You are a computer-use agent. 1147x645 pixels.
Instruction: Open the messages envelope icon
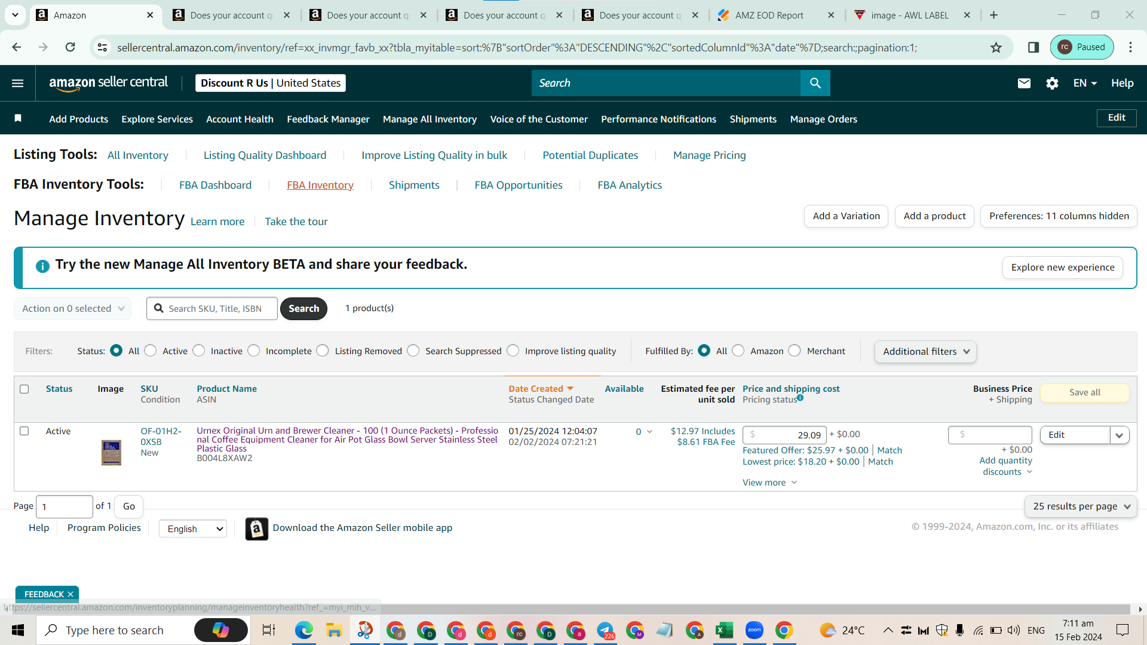[1024, 84]
